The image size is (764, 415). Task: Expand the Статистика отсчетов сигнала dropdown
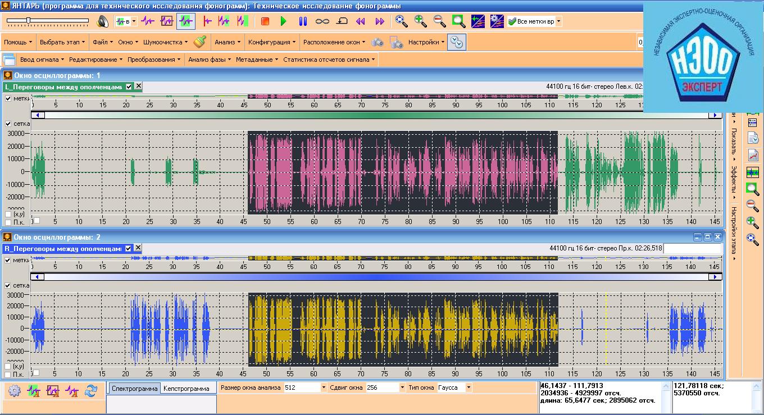click(x=329, y=60)
